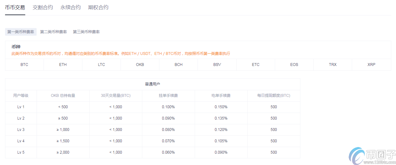Select the XRP coin cell
Screen dimensions: 396x165
(371, 65)
